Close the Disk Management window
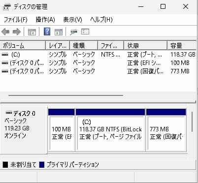 coord(186,6)
